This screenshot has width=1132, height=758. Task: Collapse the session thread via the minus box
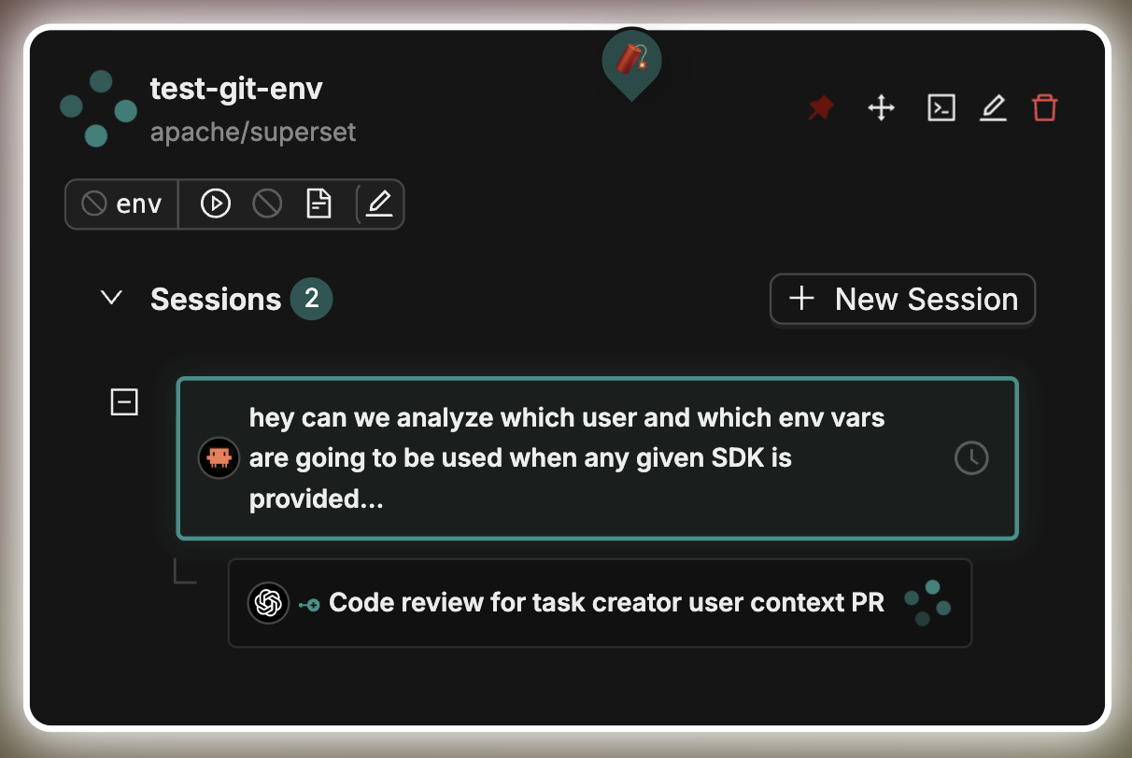pos(124,402)
